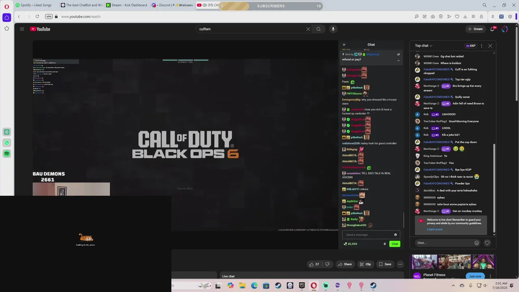Open the Opera sidebar home panel
This screenshot has height=292, width=519.
[x=6, y=17]
